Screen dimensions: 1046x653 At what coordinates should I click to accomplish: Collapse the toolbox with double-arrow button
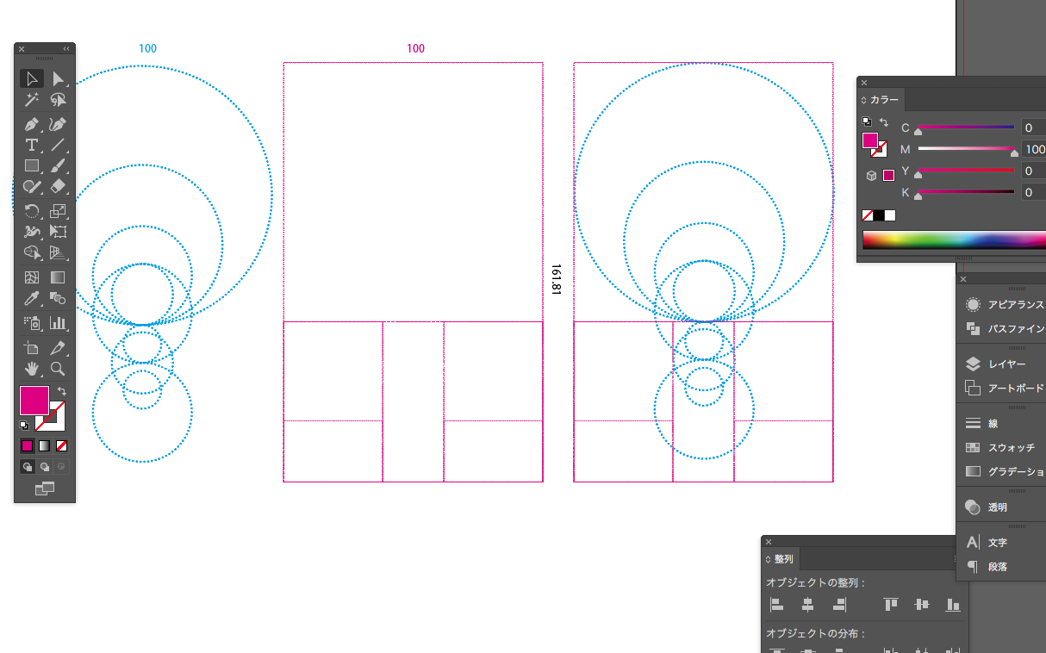click(66, 49)
